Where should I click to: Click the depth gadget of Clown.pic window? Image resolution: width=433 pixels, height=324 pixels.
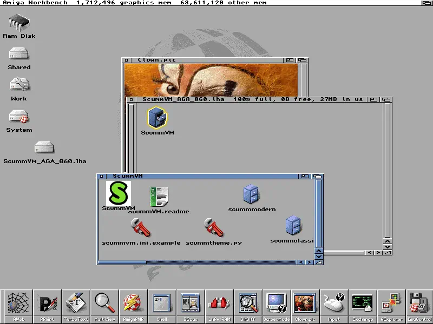click(x=303, y=60)
